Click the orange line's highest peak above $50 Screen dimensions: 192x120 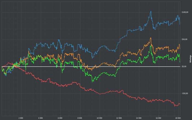click(x=151, y=38)
